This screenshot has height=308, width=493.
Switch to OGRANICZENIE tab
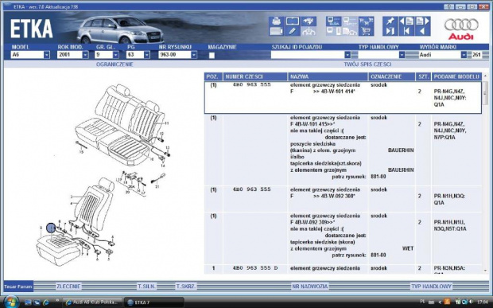pyautogui.click(x=115, y=64)
